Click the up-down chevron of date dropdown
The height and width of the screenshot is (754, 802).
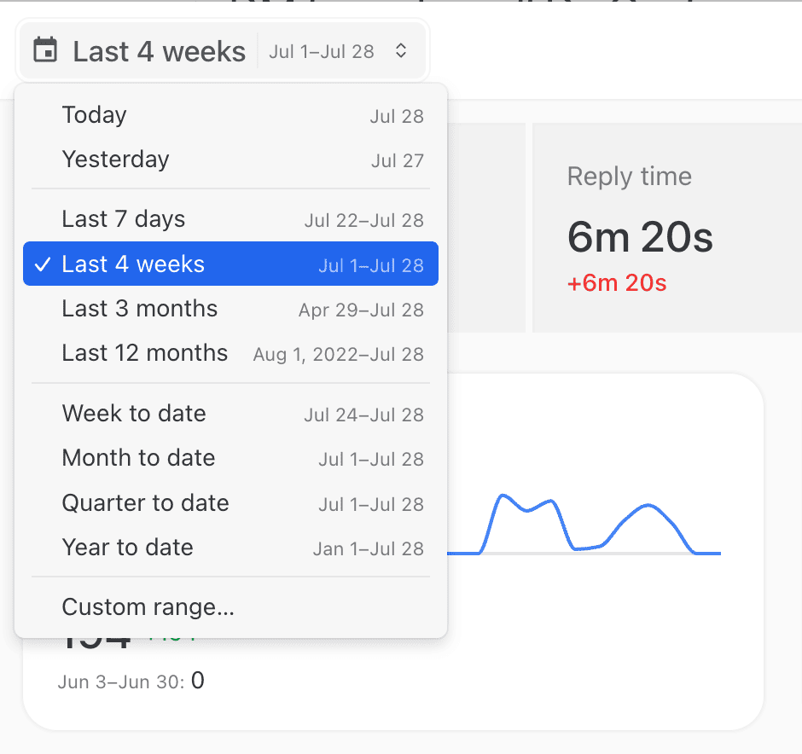[x=401, y=50]
